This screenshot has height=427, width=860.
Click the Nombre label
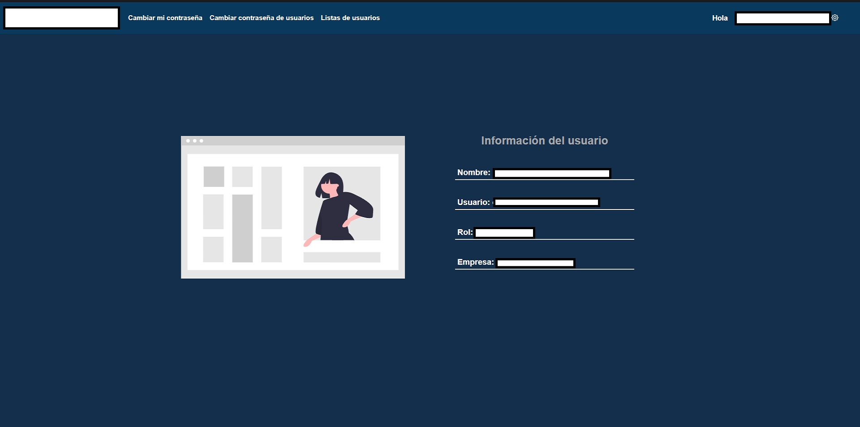(x=473, y=173)
